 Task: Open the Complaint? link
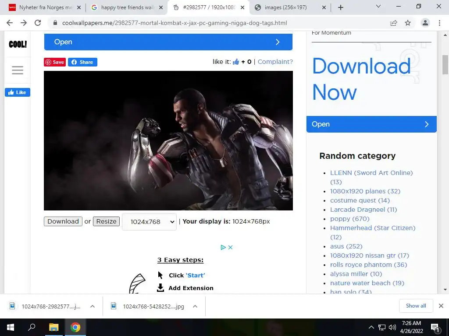pos(275,62)
